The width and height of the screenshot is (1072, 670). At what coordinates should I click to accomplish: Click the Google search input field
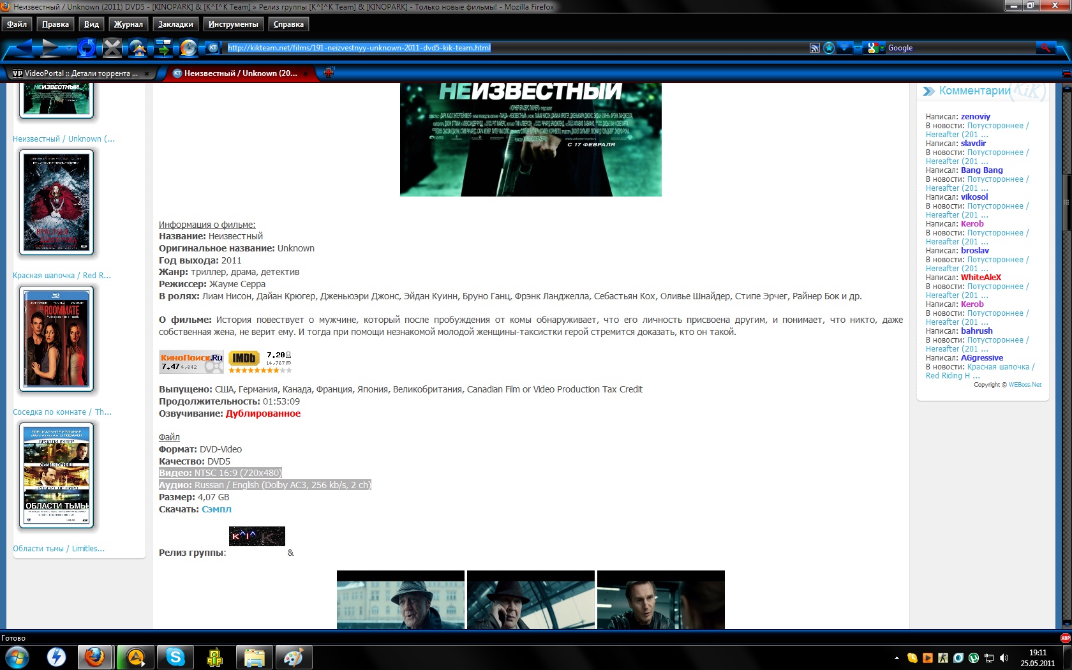click(x=960, y=48)
